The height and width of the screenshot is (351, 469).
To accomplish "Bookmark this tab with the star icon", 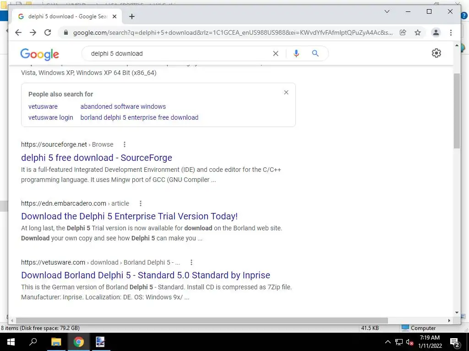I will tap(418, 32).
